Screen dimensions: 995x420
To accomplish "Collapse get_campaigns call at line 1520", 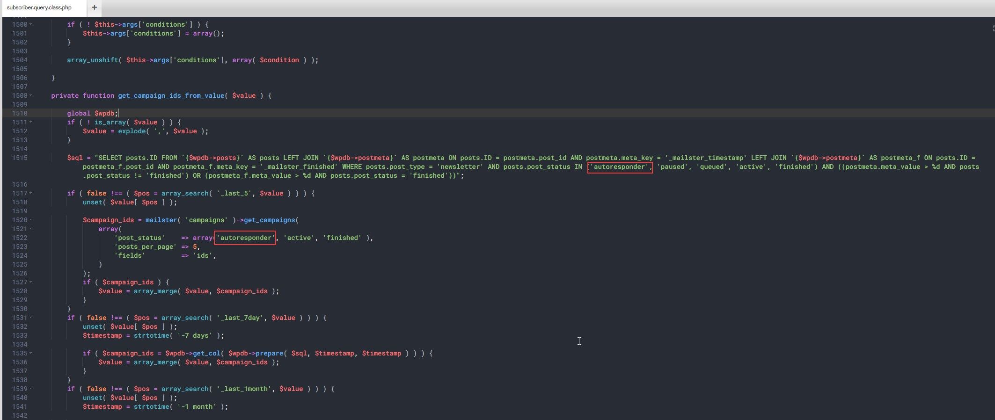I will point(31,220).
